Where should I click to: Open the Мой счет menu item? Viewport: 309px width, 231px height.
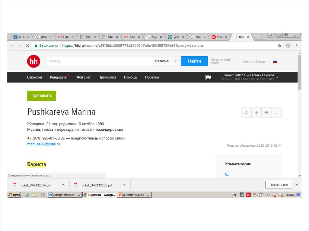point(83,77)
